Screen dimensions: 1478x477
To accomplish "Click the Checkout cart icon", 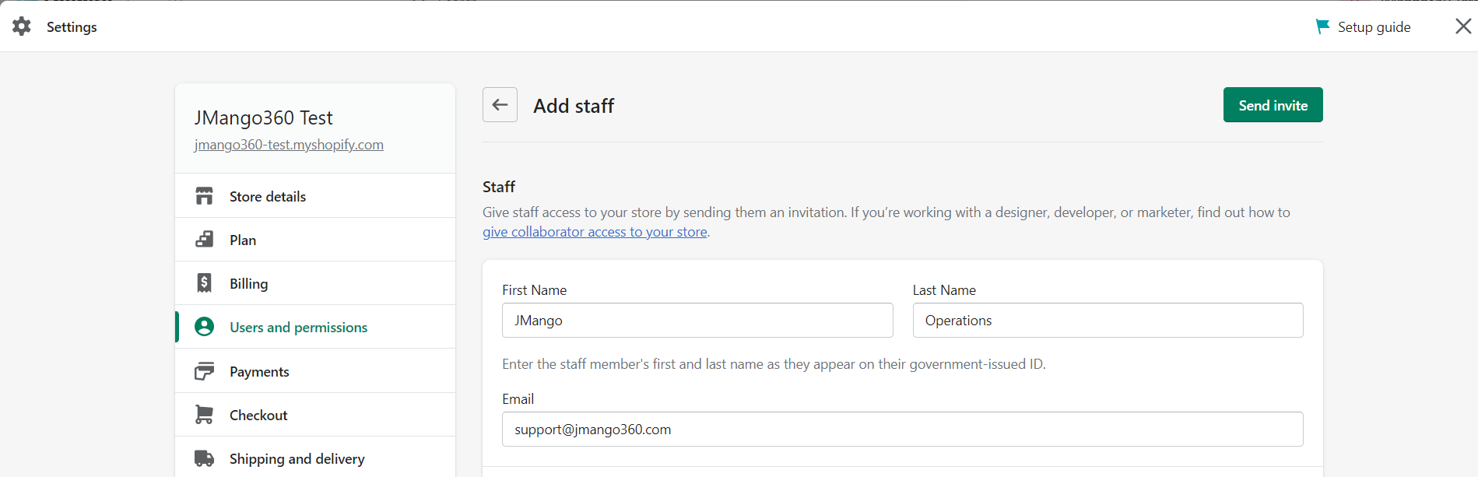I will (x=205, y=415).
